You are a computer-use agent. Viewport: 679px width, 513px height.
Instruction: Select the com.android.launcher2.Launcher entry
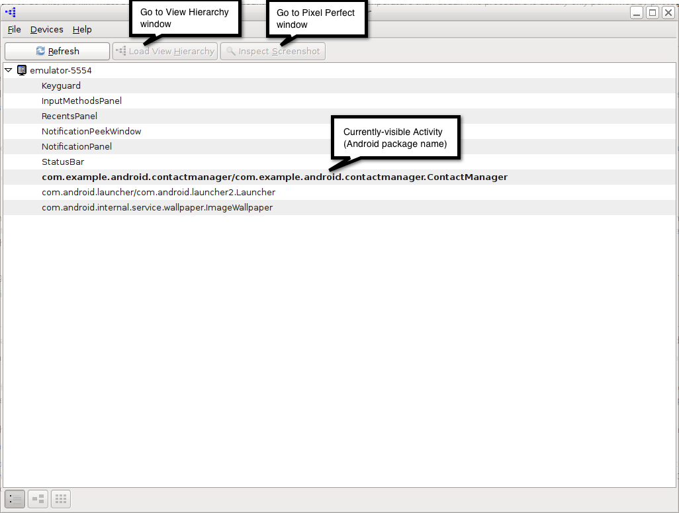158,192
